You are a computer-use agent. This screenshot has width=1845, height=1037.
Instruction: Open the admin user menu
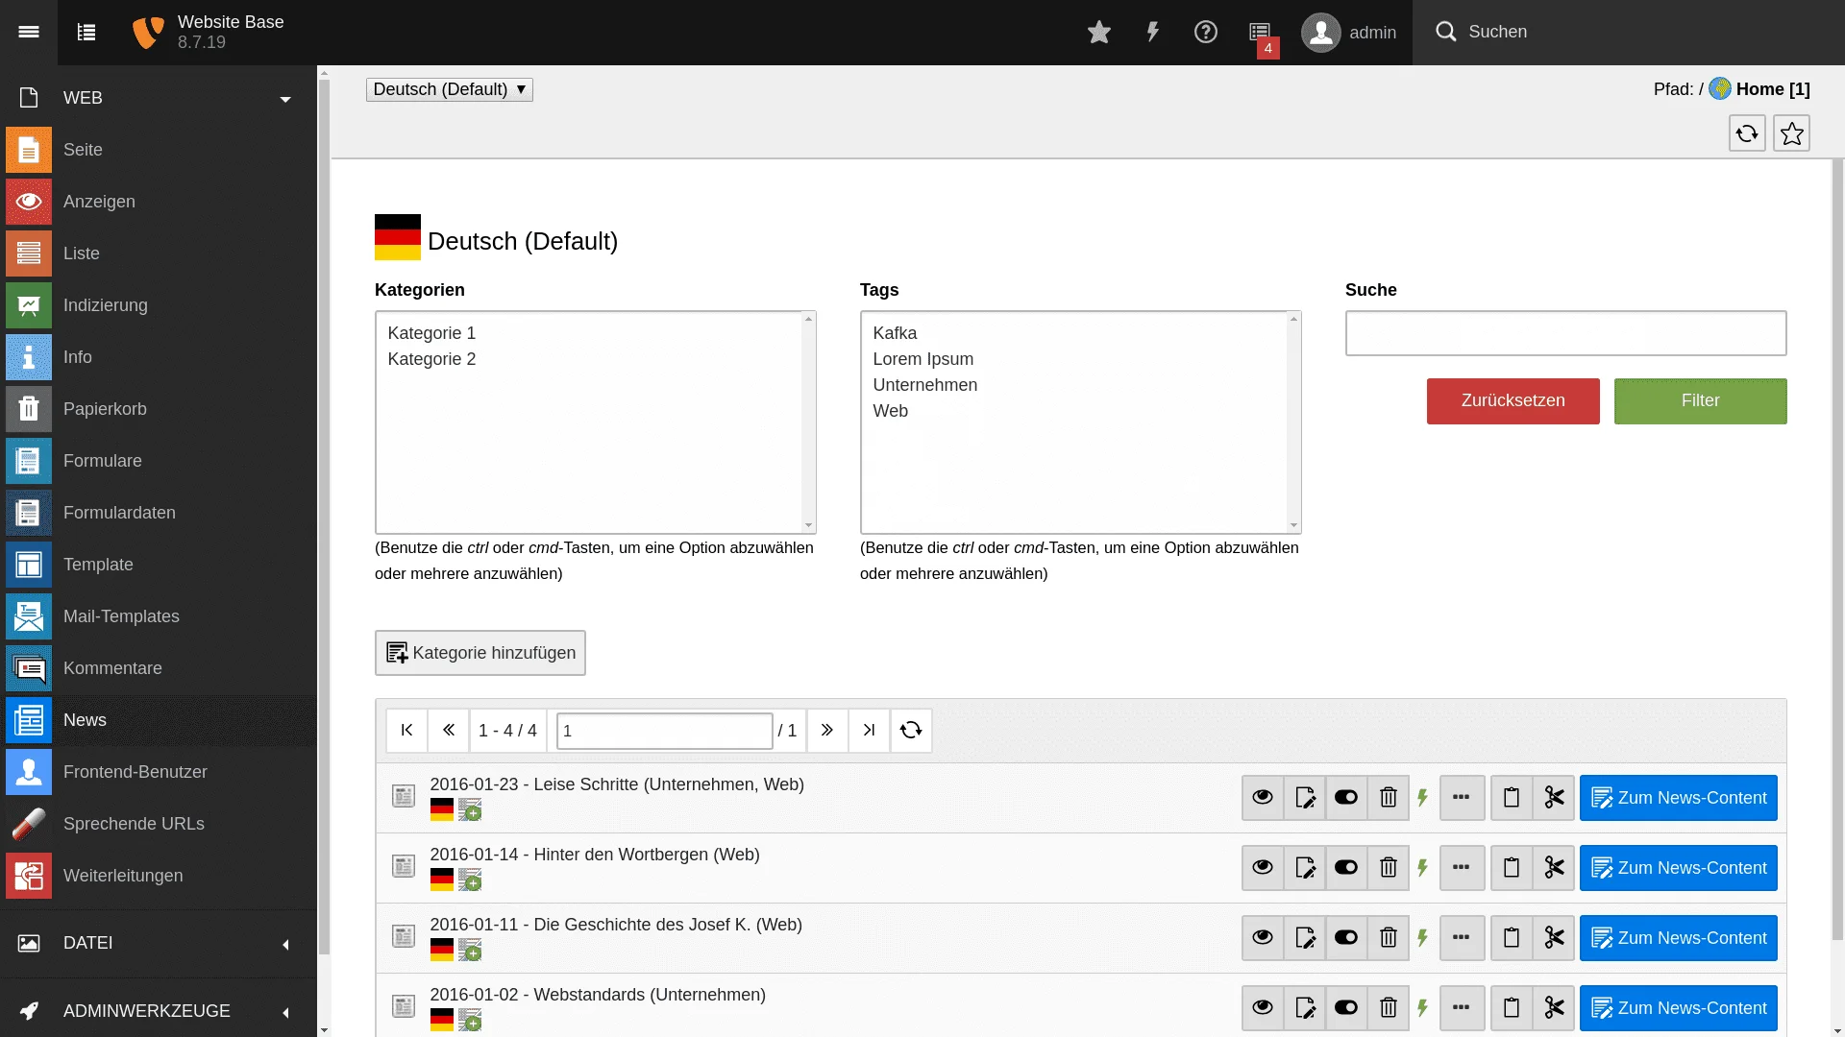click(1349, 32)
